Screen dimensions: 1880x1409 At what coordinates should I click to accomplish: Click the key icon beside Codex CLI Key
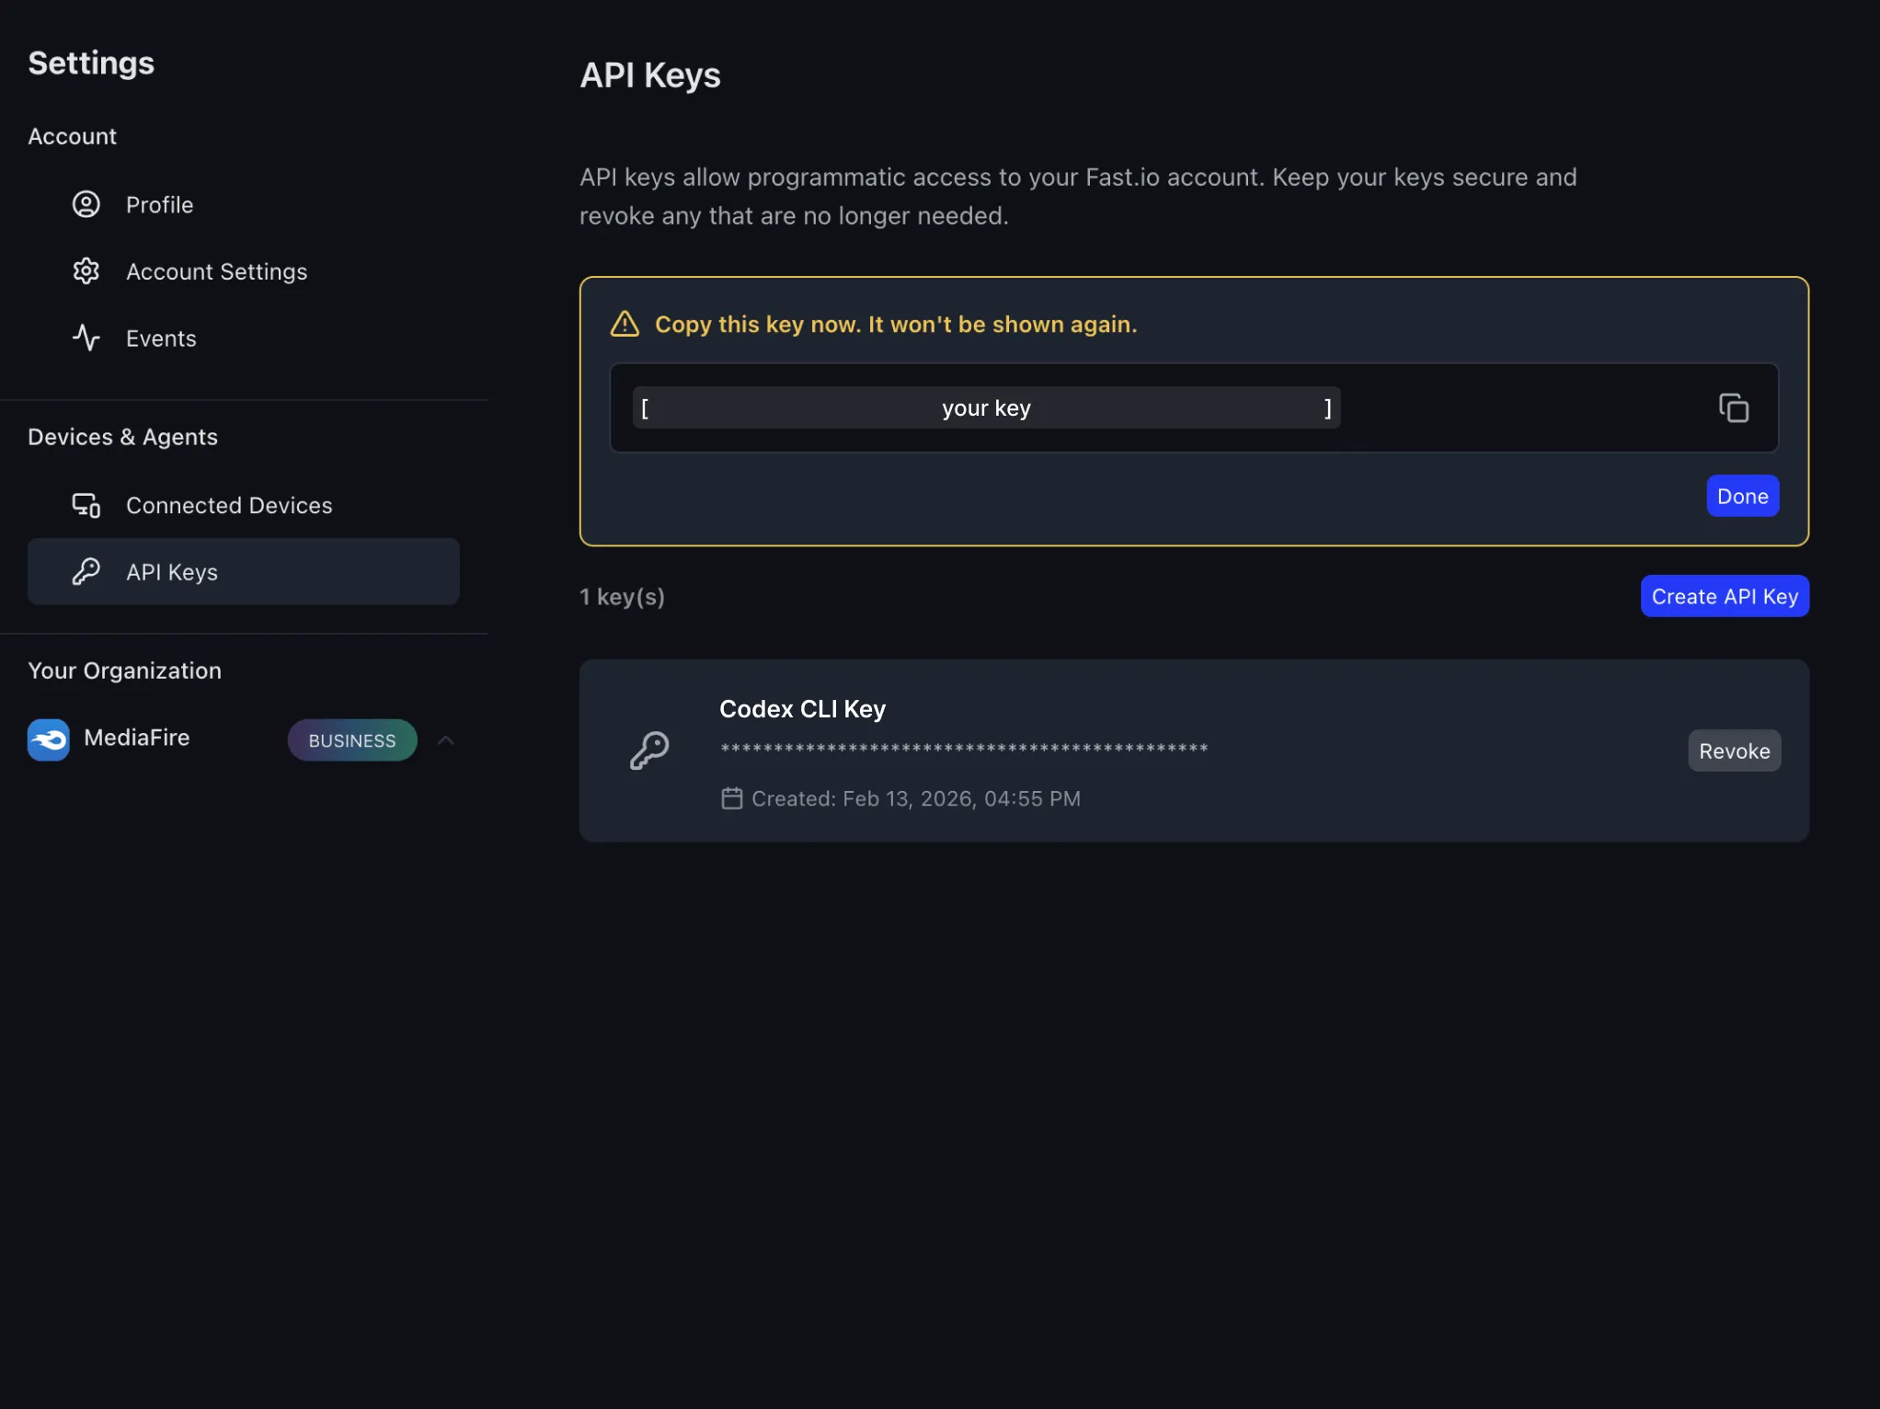pyautogui.click(x=650, y=750)
